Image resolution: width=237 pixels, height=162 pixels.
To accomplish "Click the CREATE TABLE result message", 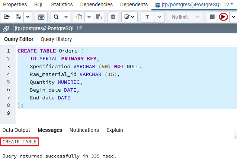I will point(19,142).
